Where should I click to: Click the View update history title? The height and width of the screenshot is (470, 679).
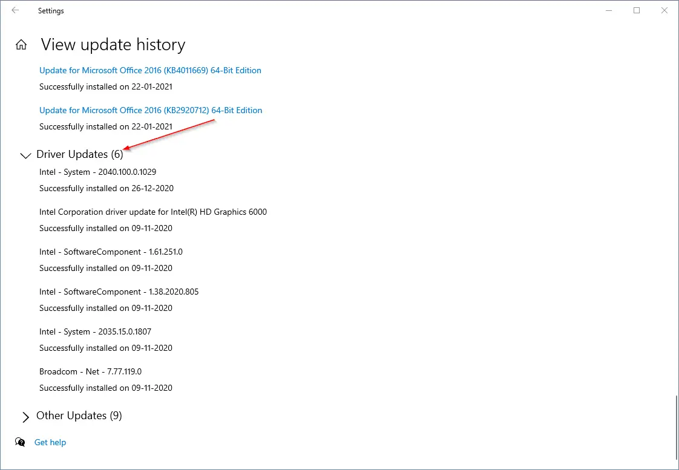113,45
